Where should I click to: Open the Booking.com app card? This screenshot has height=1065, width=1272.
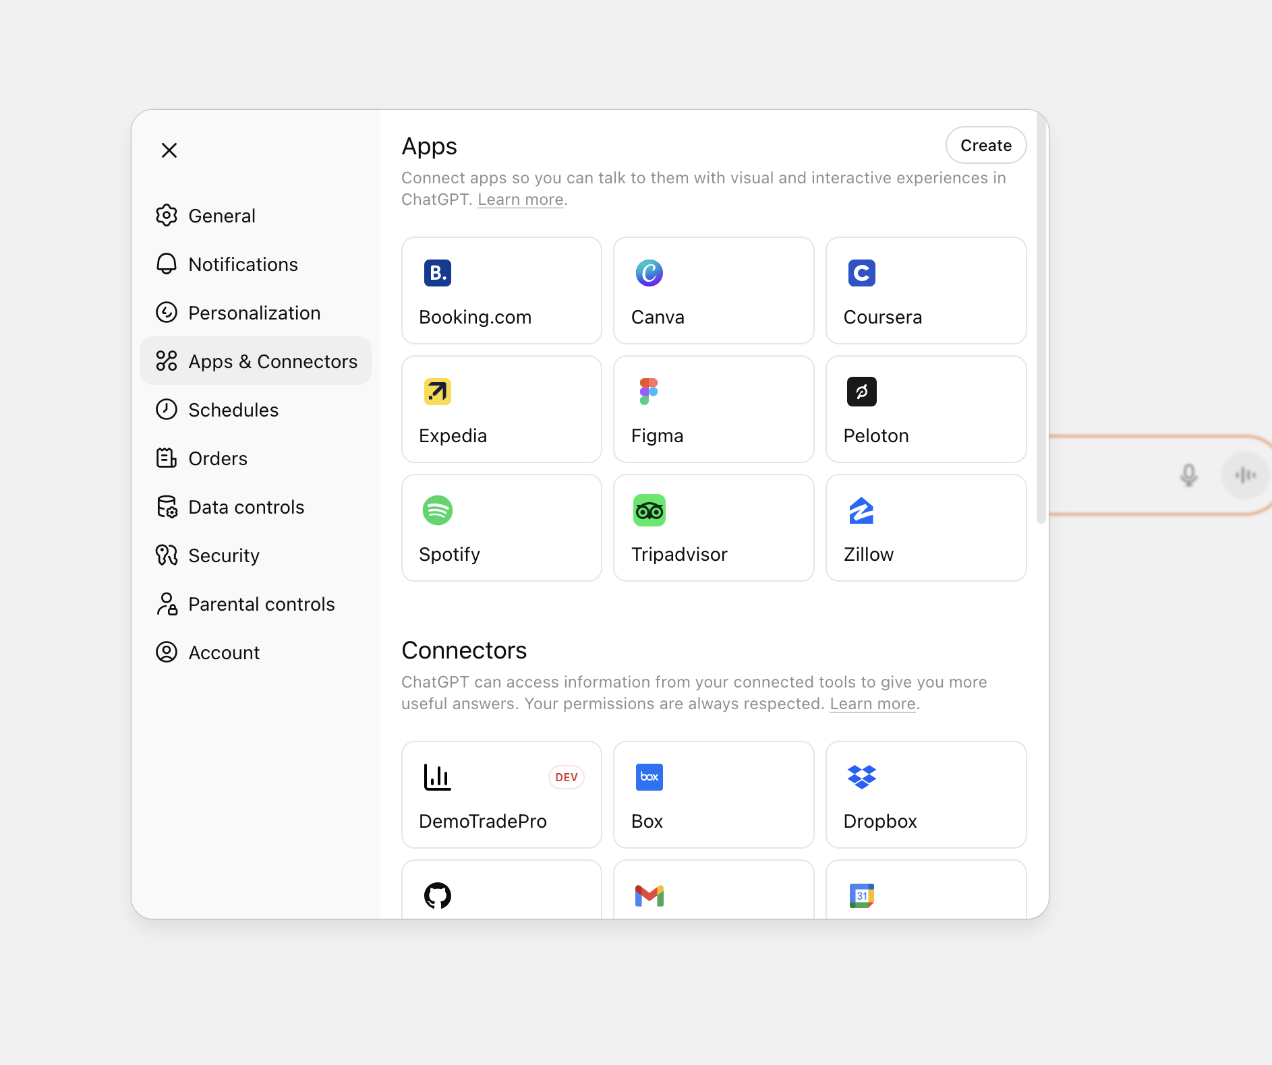(x=501, y=291)
